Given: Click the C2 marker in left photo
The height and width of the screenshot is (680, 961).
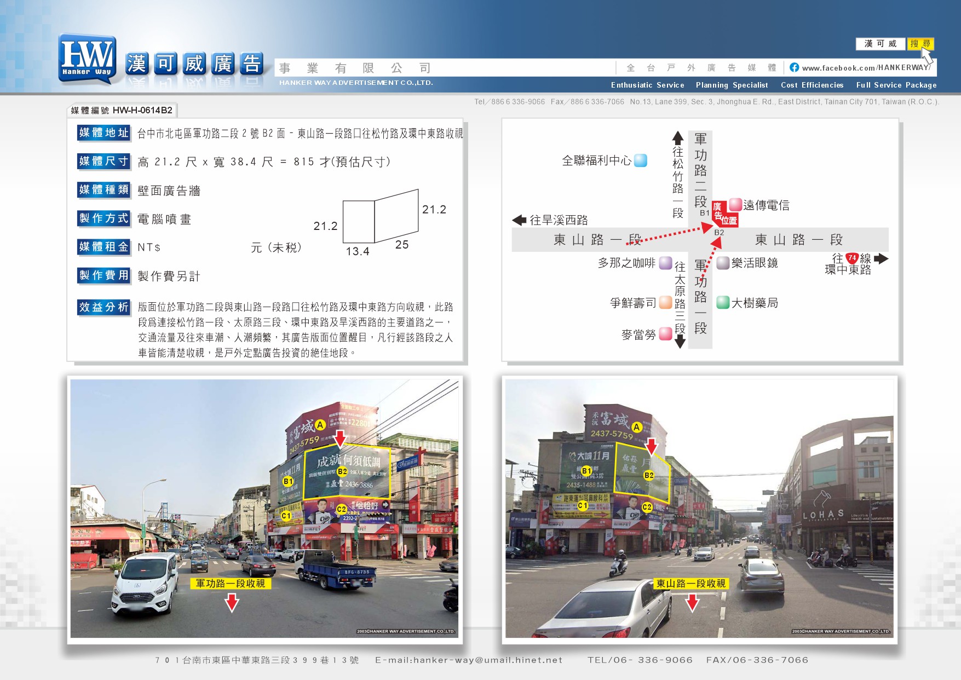Looking at the screenshot, I should click(342, 509).
